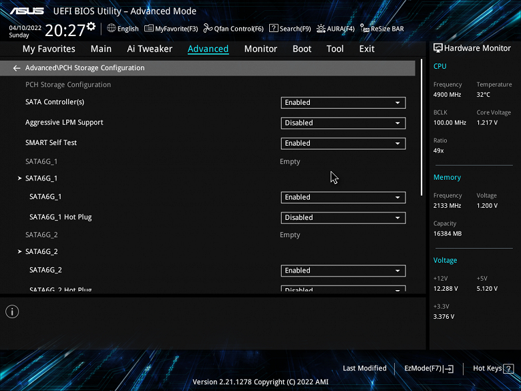This screenshot has width=521, height=391.
Task: Click the 04/10/2022 date text
Action: click(25, 28)
